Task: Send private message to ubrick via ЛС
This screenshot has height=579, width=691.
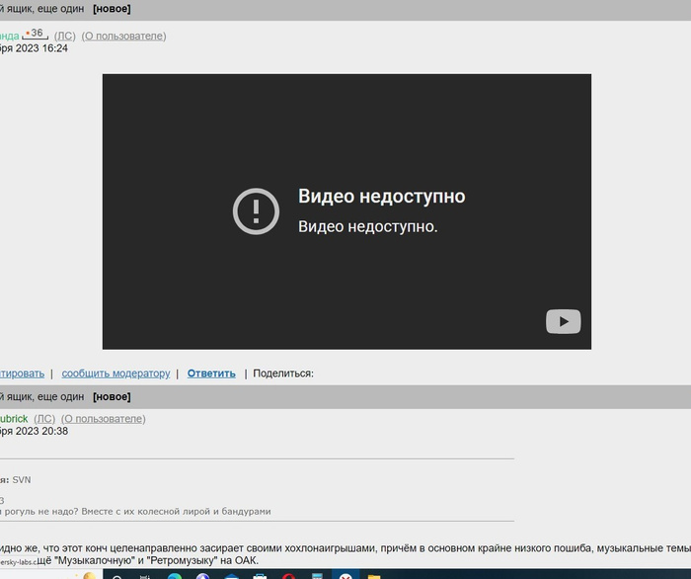Action: [x=44, y=419]
